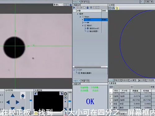Screen dimensions: 155x116
Task: Toggle the padlock icon in program toolbar
Action: point(88,7)
